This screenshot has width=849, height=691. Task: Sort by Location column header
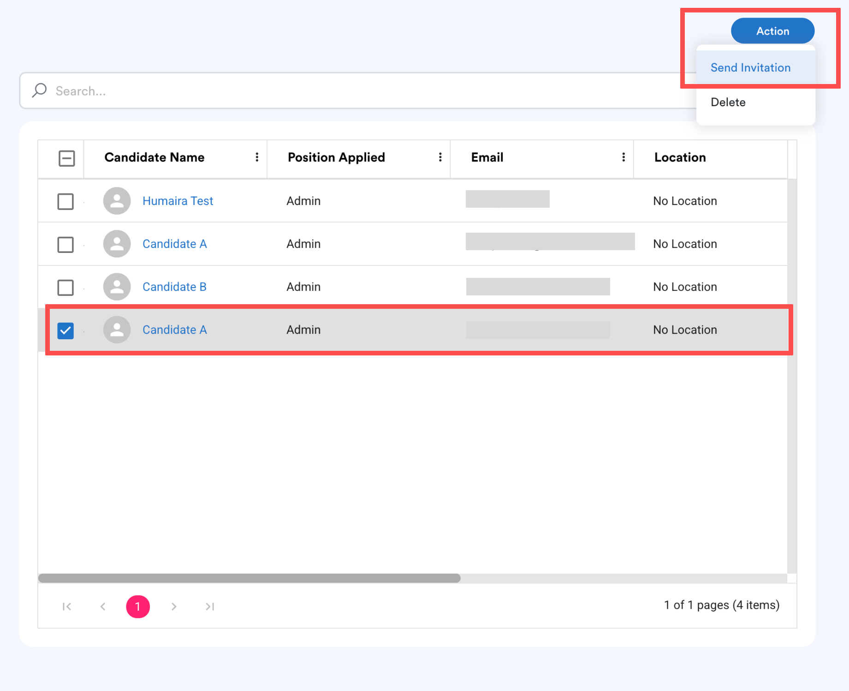click(680, 157)
